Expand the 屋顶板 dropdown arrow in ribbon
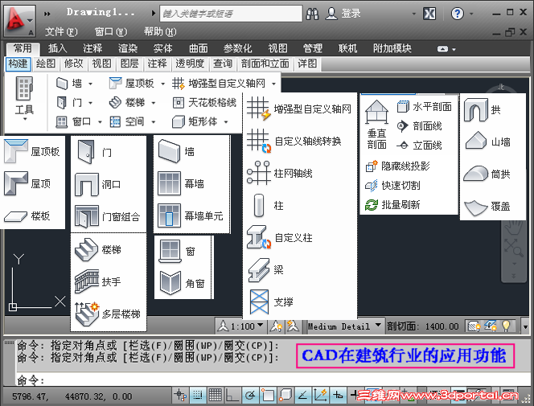This screenshot has width=534, height=406. click(162, 84)
